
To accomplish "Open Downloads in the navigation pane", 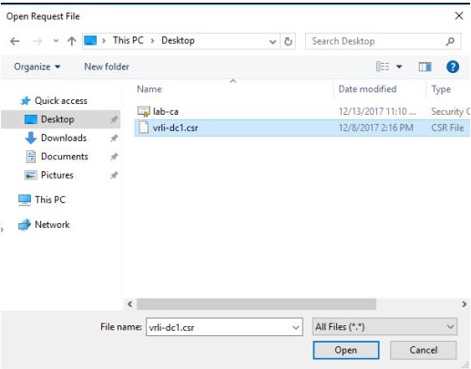I will click(64, 138).
